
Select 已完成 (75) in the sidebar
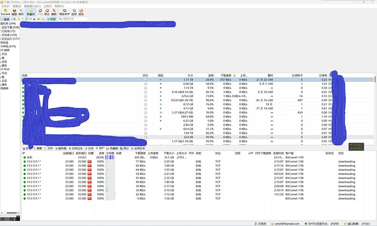pos(8,31)
